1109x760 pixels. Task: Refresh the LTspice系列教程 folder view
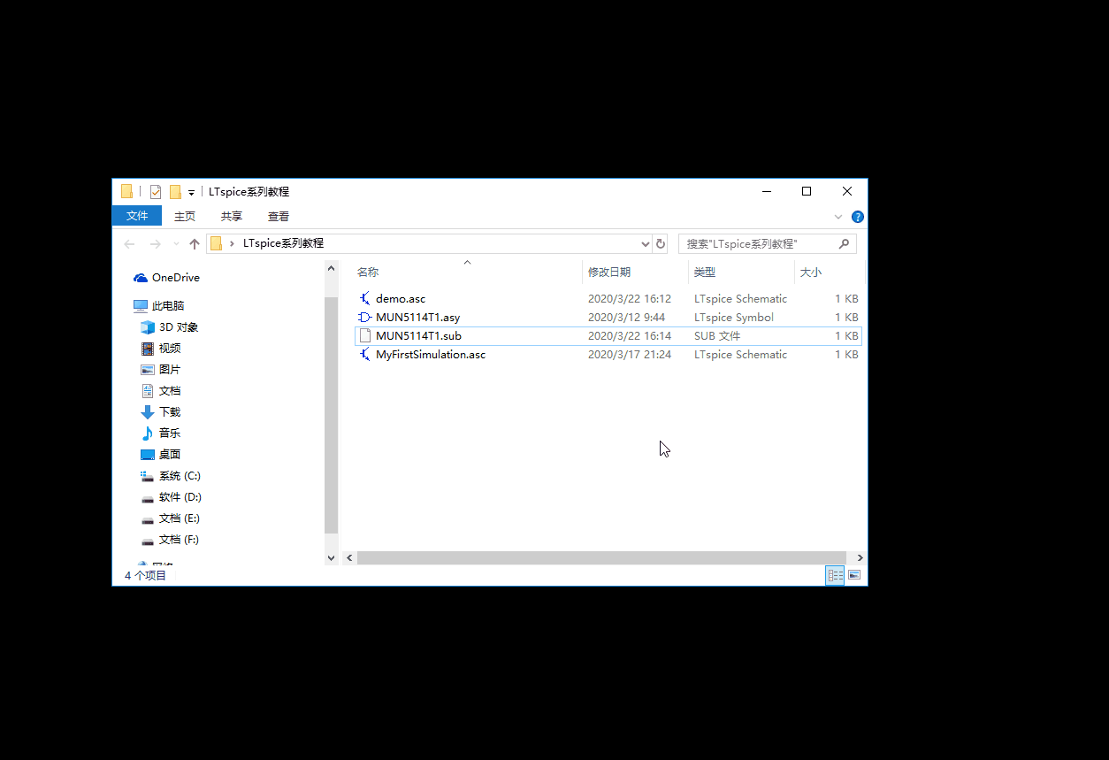(660, 243)
